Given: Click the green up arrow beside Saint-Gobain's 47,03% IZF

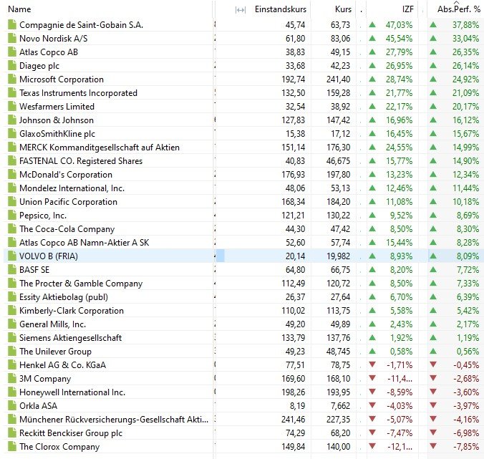Looking at the screenshot, I should (372, 24).
